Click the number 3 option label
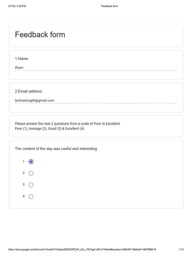The image size is (192, 256). coord(24,185)
